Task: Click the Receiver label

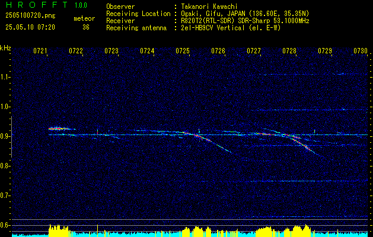Action: (120, 21)
